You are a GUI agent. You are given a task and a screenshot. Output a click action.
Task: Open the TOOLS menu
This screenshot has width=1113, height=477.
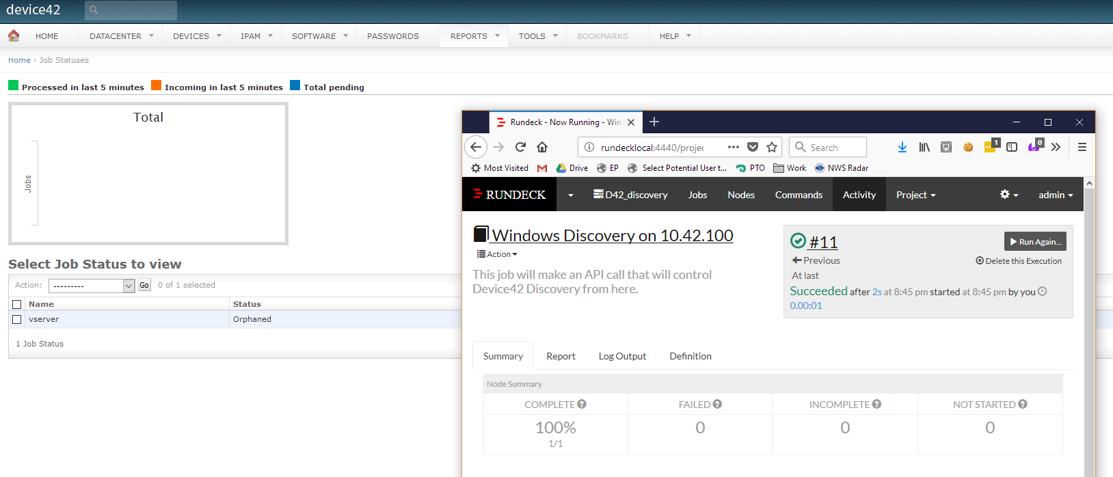538,36
